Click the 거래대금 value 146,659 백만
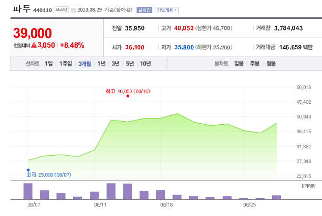This screenshot has width=322, height=216. 296,48
